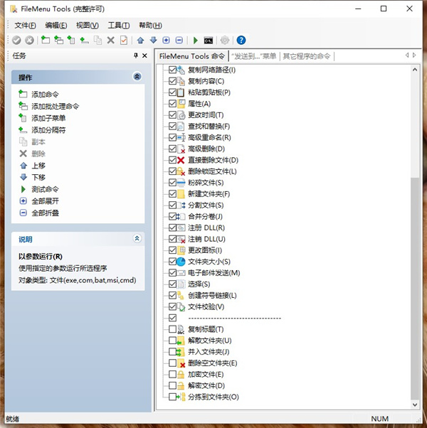Uncheck the 高级重命名(R) checkbox
Screen dimensions: 427x428
pyautogui.click(x=172, y=138)
